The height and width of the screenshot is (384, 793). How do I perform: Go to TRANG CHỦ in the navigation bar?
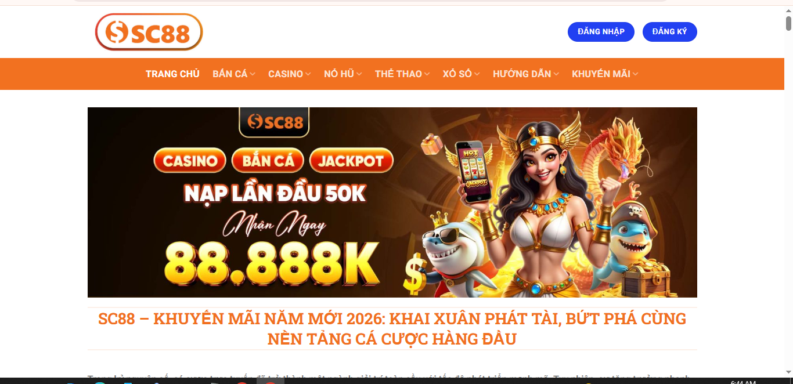pyautogui.click(x=172, y=74)
